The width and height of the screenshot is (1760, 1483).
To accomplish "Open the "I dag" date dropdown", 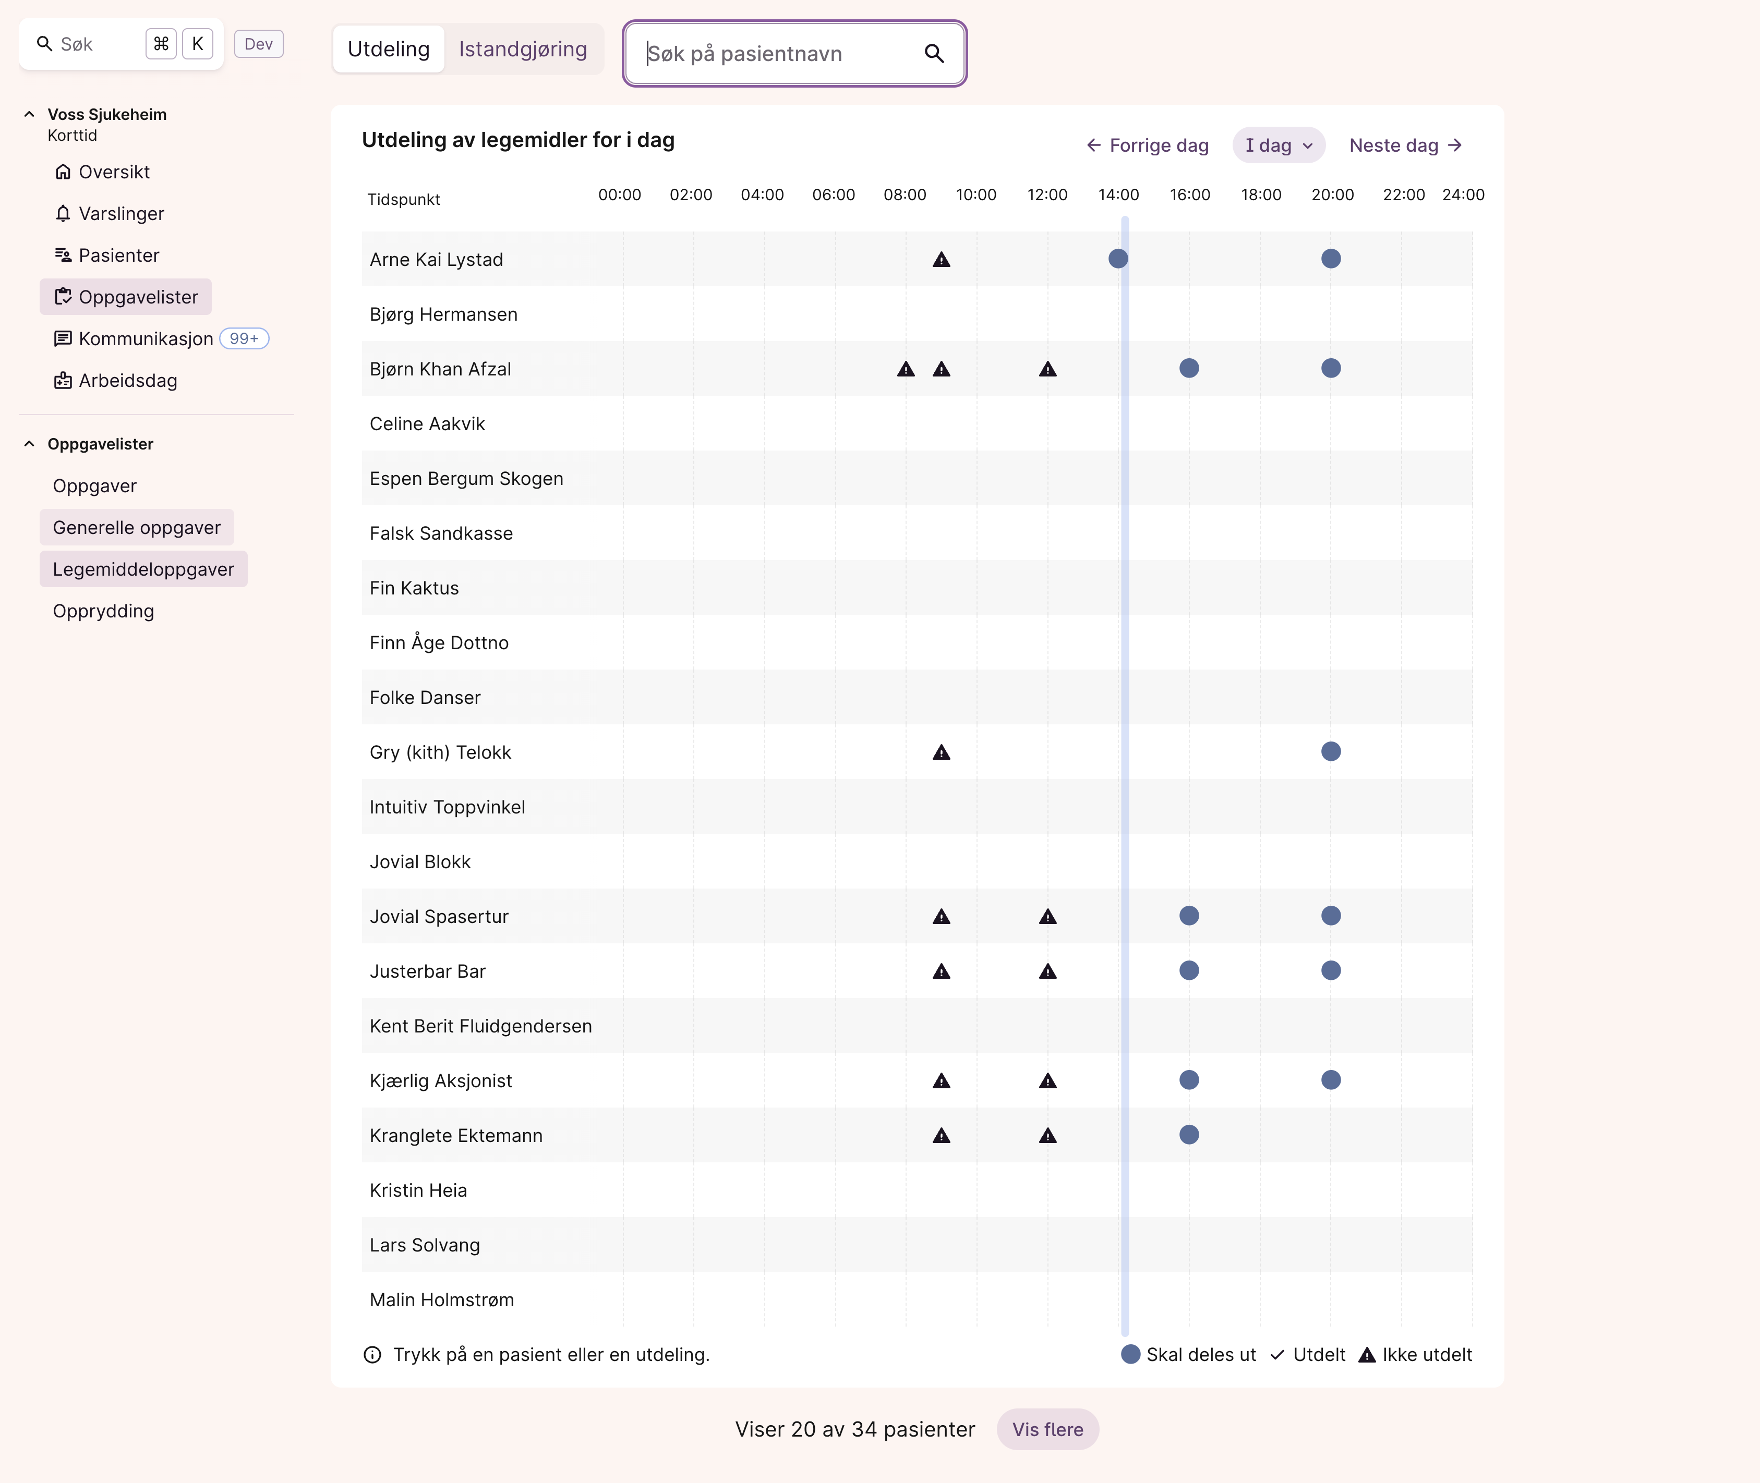I will point(1278,145).
